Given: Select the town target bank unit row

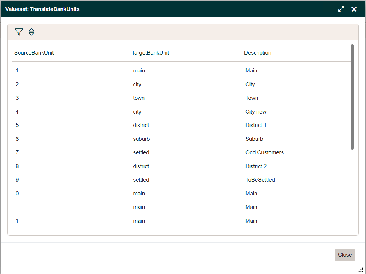Looking at the screenshot, I should [139, 98].
